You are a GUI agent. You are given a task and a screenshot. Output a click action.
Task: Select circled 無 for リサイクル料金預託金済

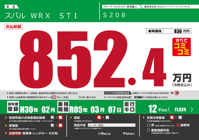(177, 93)
